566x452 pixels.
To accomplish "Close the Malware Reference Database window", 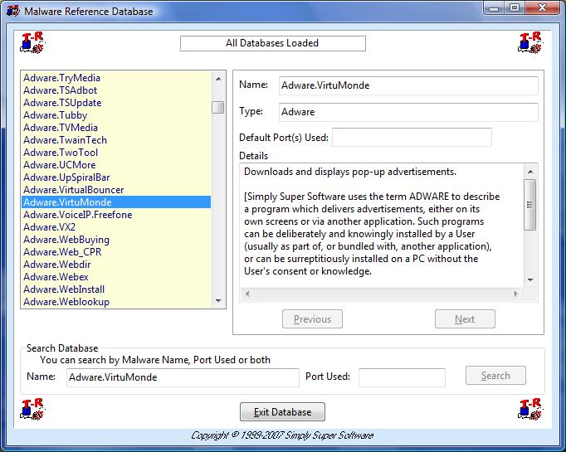I will tap(542, 8).
